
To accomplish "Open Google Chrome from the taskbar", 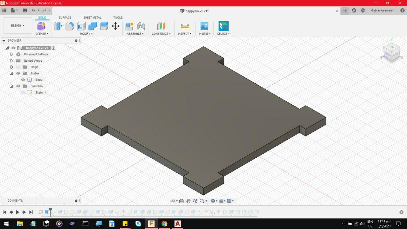I will pos(164,224).
